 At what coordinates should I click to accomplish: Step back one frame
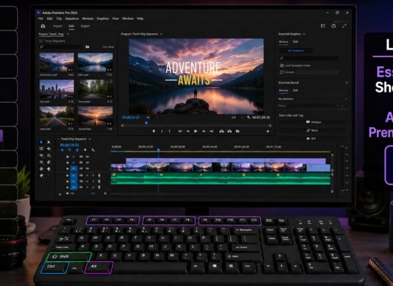point(188,131)
